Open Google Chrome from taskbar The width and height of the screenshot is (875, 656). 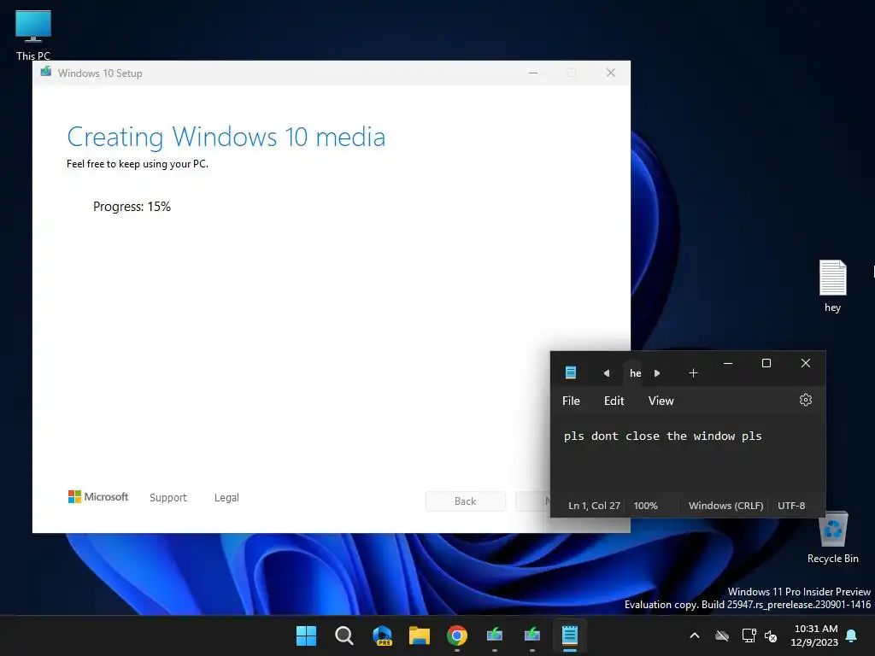457,635
